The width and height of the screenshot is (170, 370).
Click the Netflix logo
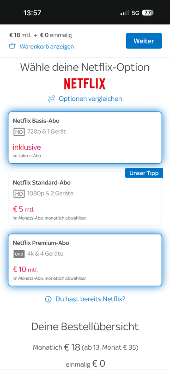tap(85, 84)
